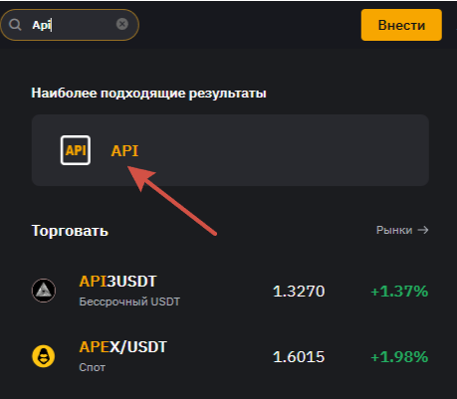Click the magnifying glass search icon
This screenshot has height=399, width=457.
tap(15, 25)
